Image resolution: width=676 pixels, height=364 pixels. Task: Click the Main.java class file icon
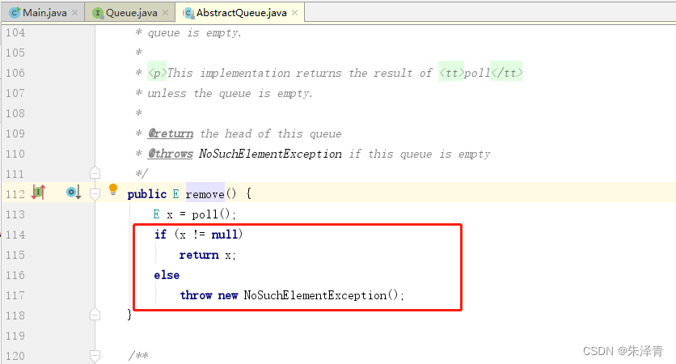pyautogui.click(x=15, y=13)
